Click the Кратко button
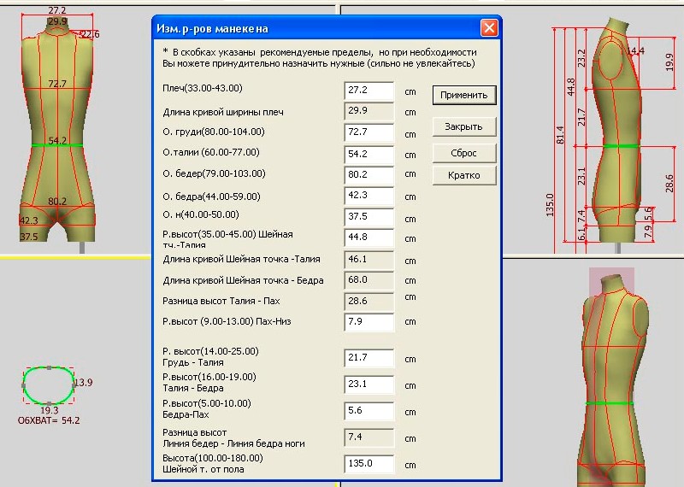684x487 pixels. [x=464, y=175]
